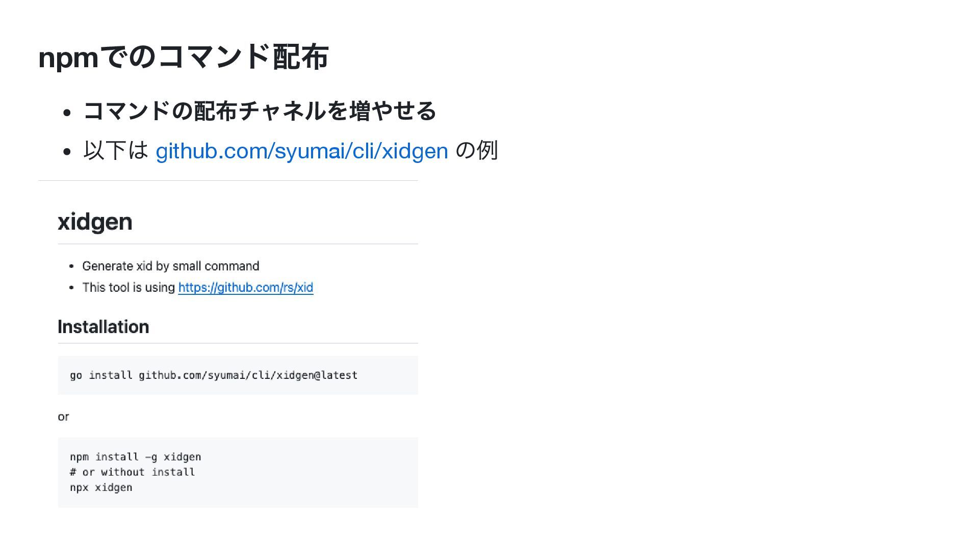
Task: Click the slide title npmでのコマンド配布
Action: coord(184,57)
